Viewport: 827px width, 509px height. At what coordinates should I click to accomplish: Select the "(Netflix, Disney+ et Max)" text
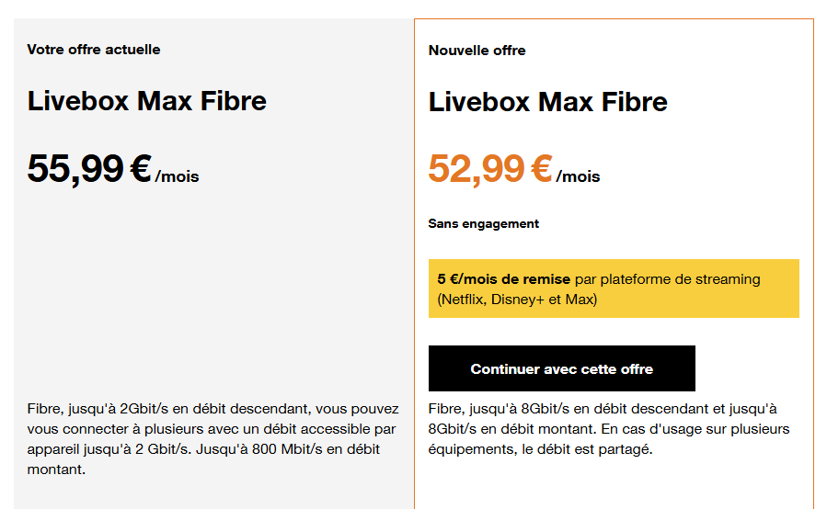pyautogui.click(x=517, y=300)
